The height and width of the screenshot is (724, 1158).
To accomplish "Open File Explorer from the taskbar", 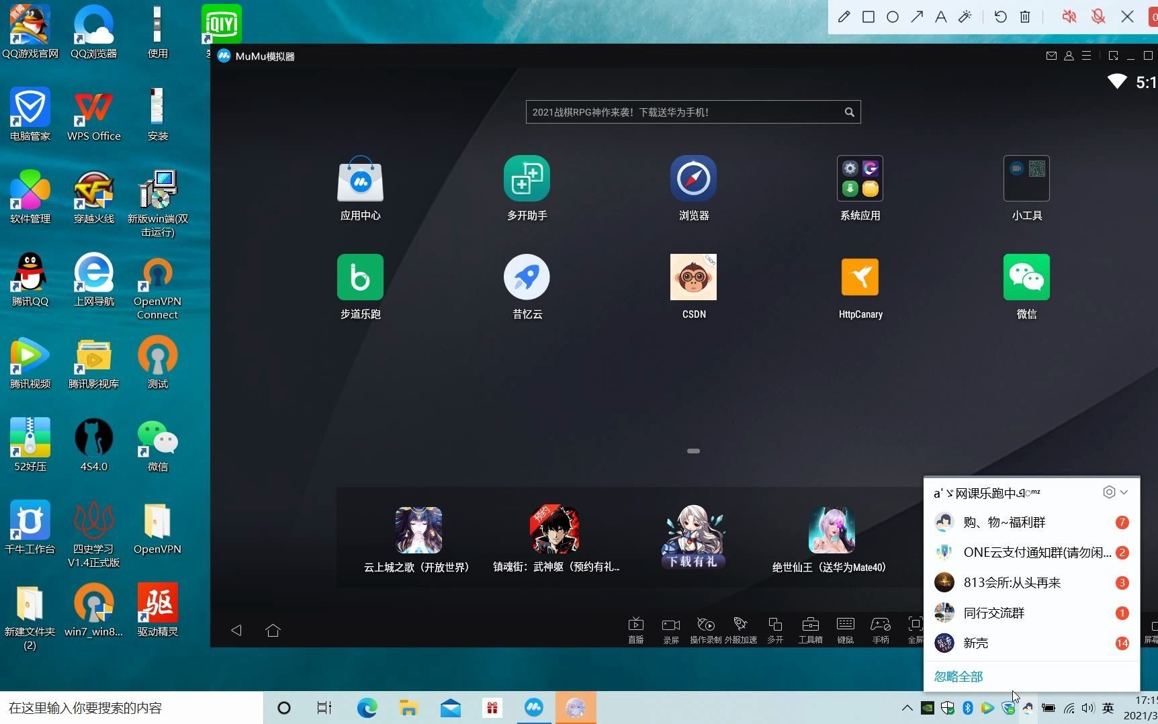I will pyautogui.click(x=408, y=708).
